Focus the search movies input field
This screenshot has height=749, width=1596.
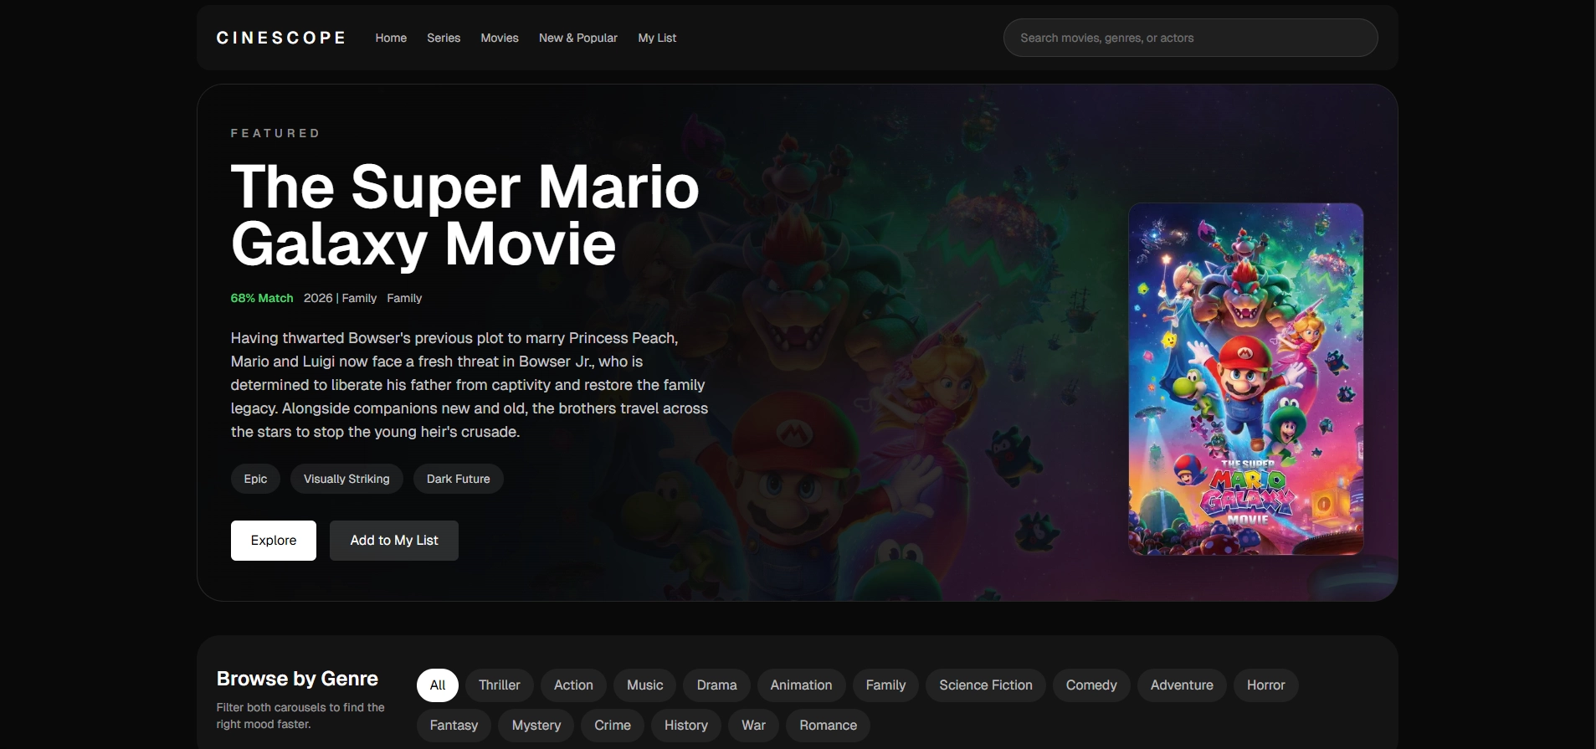(x=1190, y=38)
